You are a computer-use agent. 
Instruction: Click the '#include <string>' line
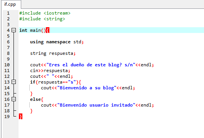click(x=42, y=19)
